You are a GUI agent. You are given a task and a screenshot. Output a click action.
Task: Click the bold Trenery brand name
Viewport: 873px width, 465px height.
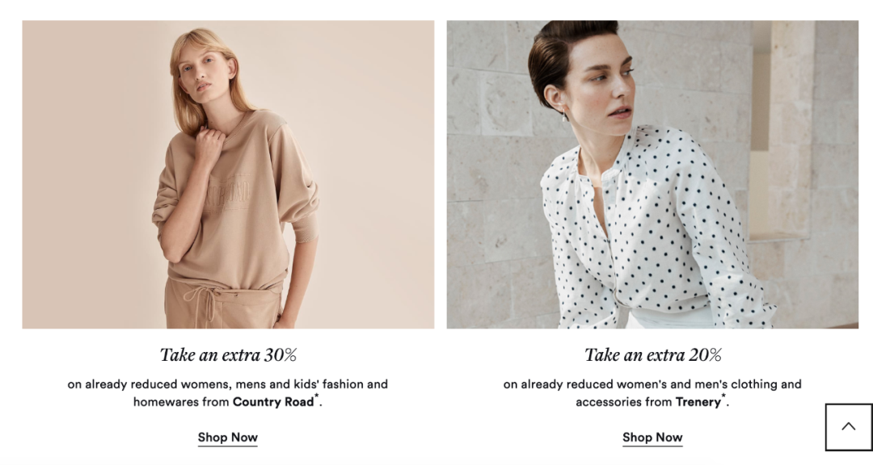click(698, 401)
